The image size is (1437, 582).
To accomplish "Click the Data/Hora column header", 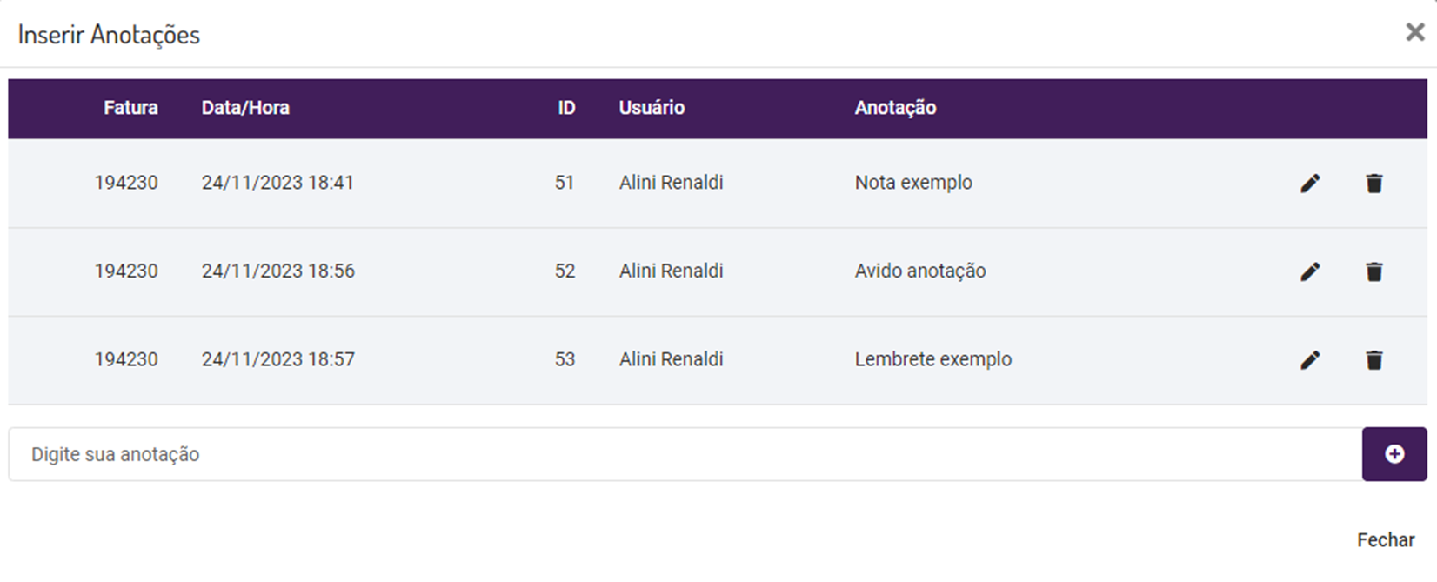I will [x=245, y=108].
